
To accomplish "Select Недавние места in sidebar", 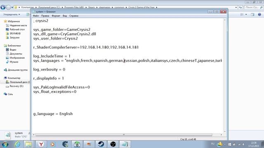I will (18, 25).
